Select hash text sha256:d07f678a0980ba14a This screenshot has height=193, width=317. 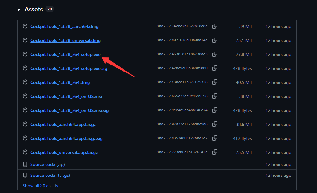[x=183, y=40]
